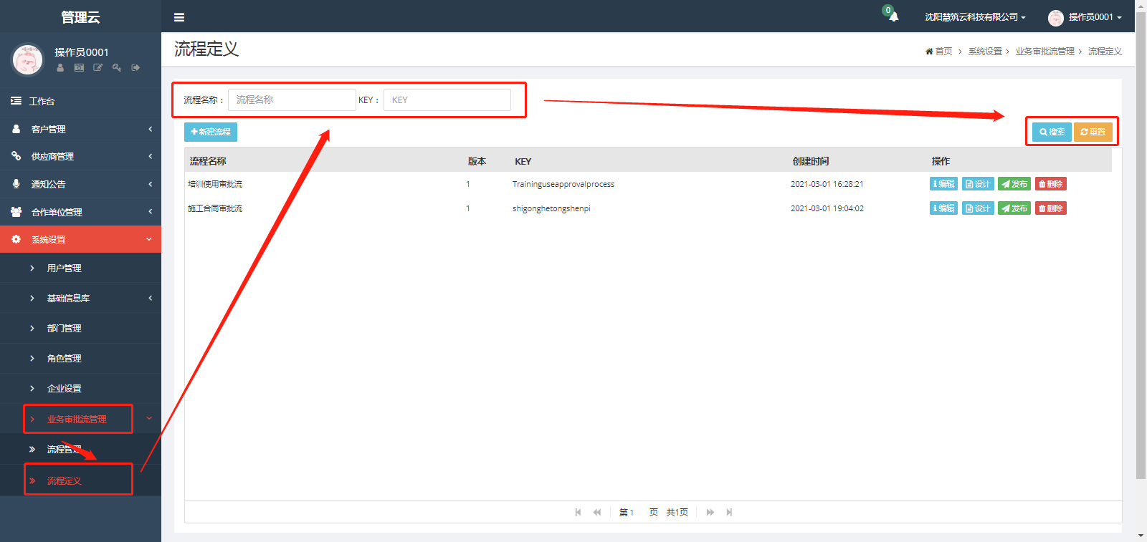Click the last page pagination icon

coord(729,512)
